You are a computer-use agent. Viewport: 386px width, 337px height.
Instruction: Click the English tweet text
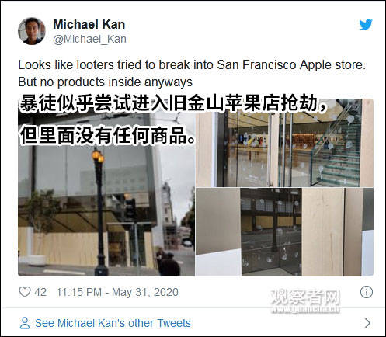(192, 73)
